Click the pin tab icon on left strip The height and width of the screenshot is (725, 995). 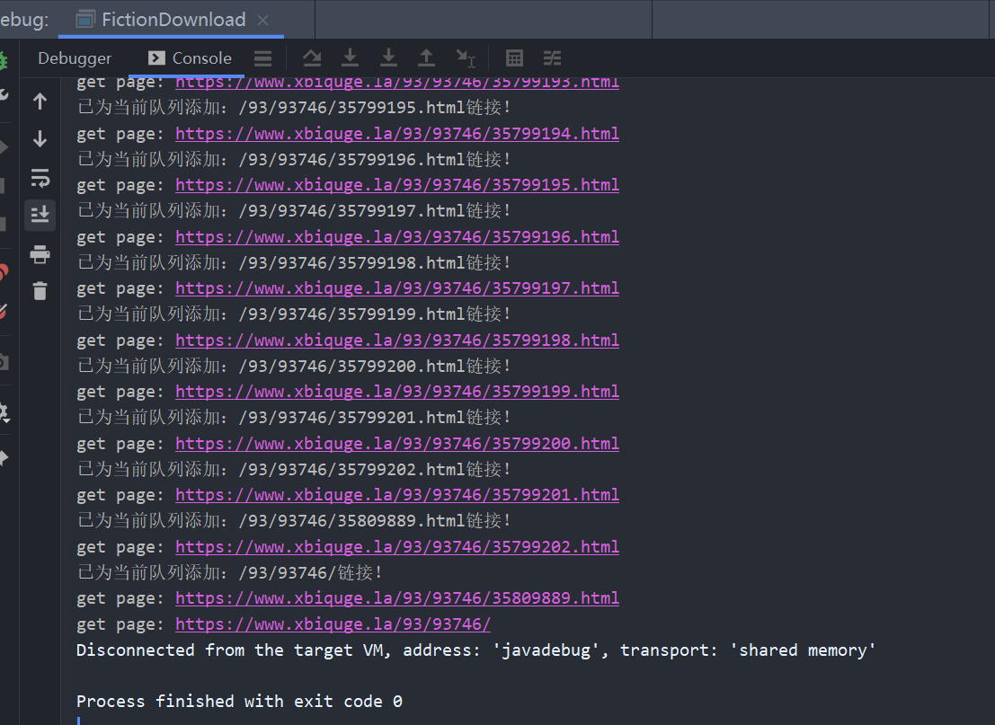pyautogui.click(x=4, y=458)
